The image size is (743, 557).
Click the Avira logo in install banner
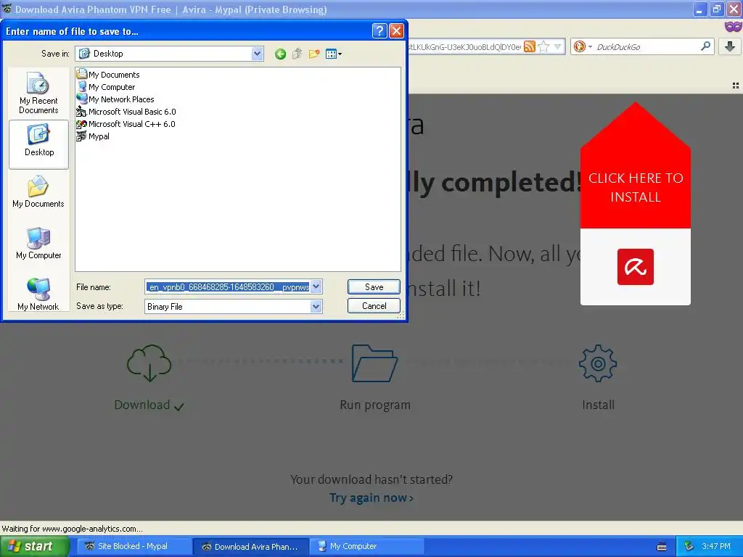click(636, 267)
